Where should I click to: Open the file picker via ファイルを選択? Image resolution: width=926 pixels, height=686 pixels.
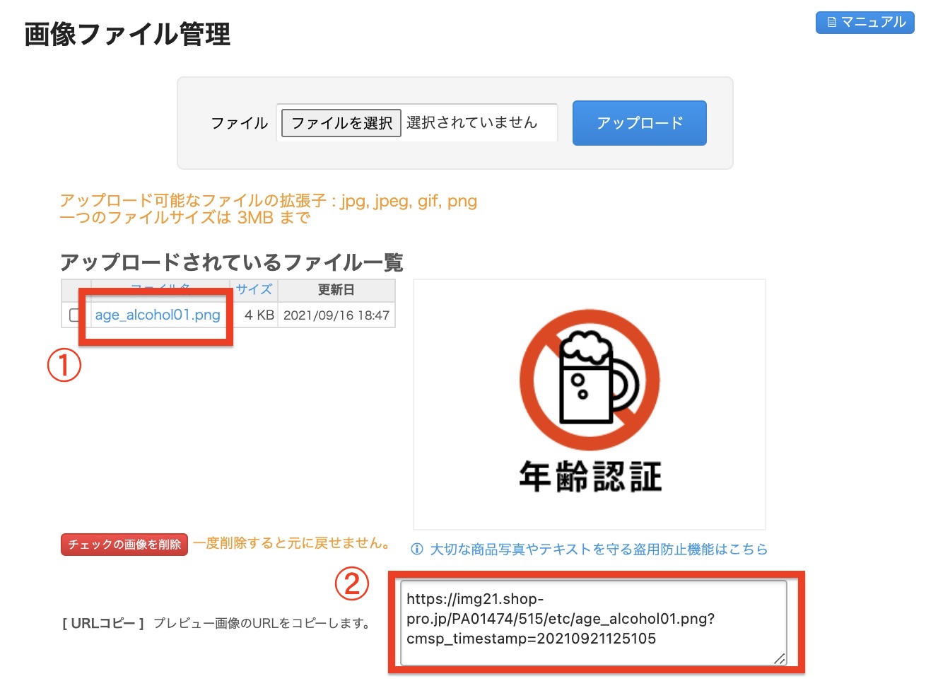click(340, 122)
